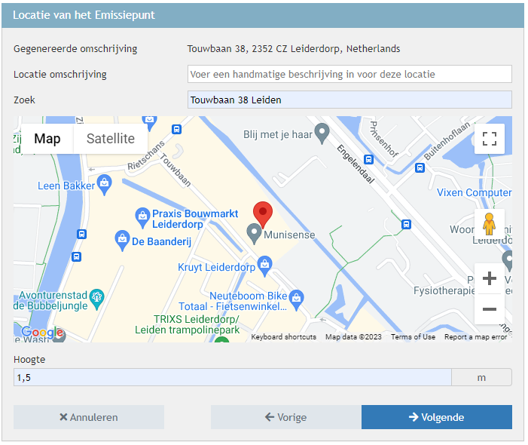Click the Kruyt Leiderdorp shopping marker

[x=264, y=265]
